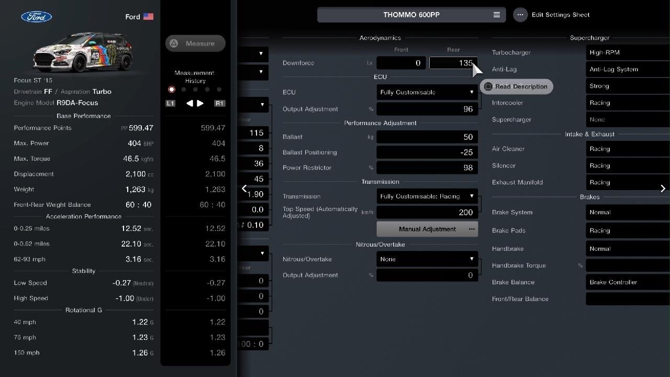The width and height of the screenshot is (670, 377).
Task: Open the THOMMO 600PP settings sheet selector
Action: point(411,15)
